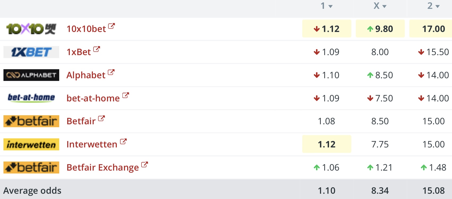Sort by column 2 odds arrow
This screenshot has width=452, height=199.
[438, 7]
